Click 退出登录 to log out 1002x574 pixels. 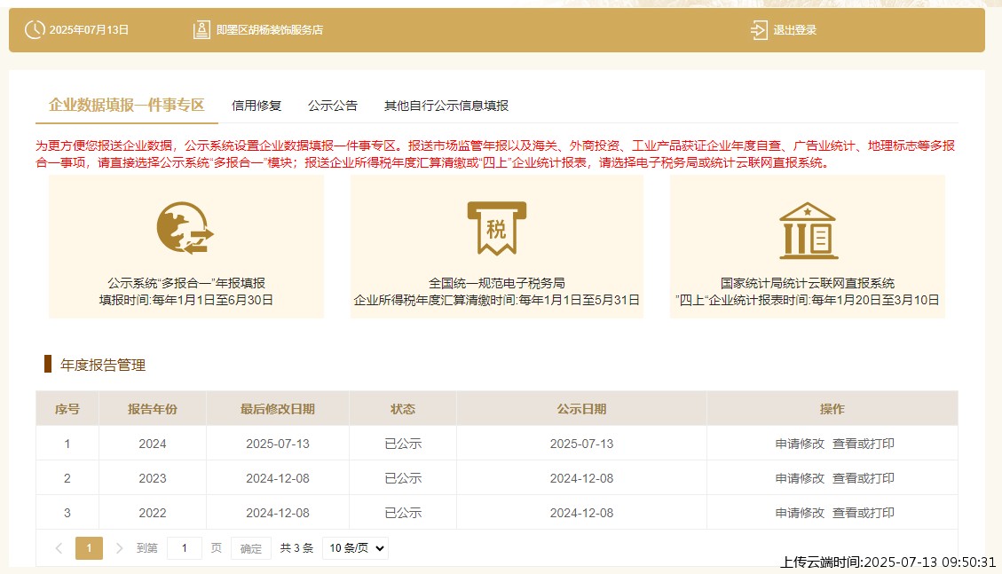(795, 30)
